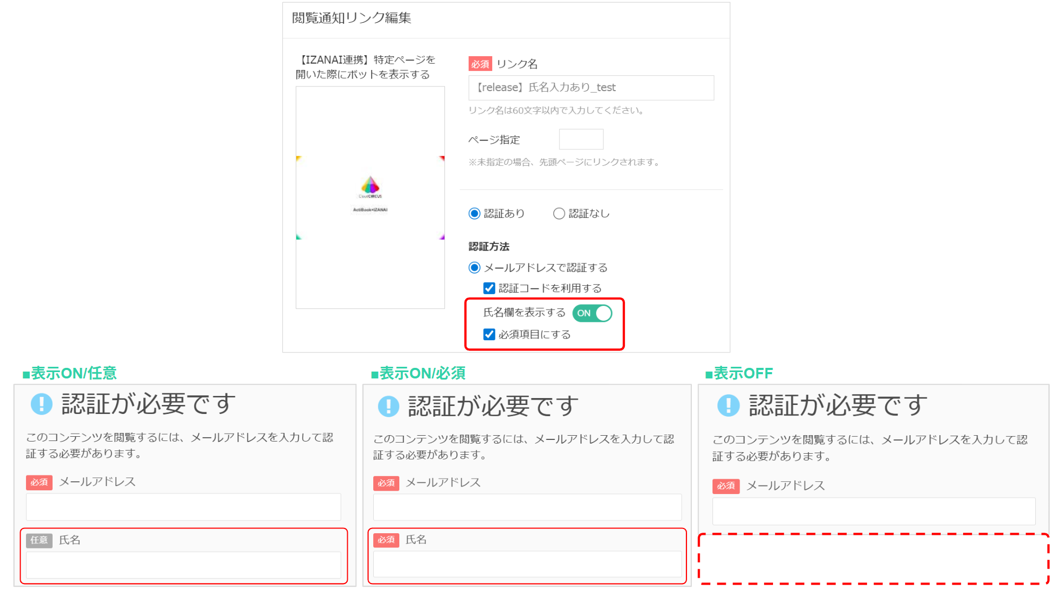Click メールアドレス field in 表示ON/任意 panel
Screen dimensions: 1056x591
click(183, 507)
